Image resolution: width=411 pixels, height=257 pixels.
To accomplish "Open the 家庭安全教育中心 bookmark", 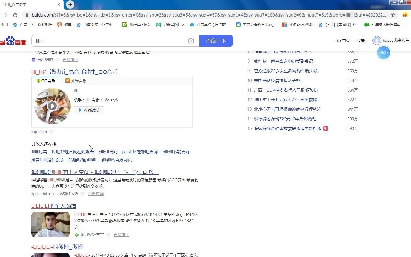I will coord(256,25).
